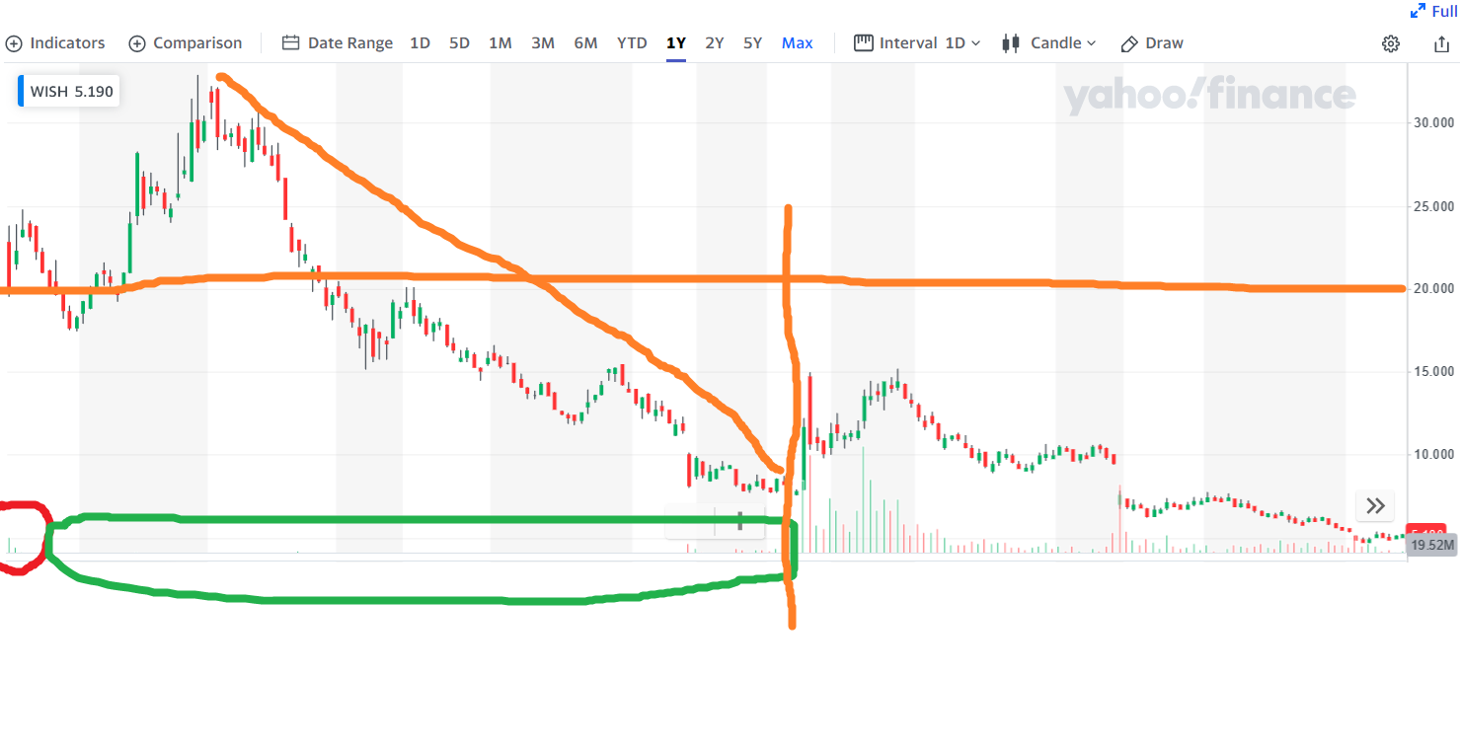Switch chart to 1M range
This screenshot has height=750, width=1460.
500,43
